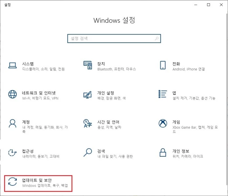The height and width of the screenshot is (196, 228).
Task: Click the 앱 list icon
Action: 163,94
